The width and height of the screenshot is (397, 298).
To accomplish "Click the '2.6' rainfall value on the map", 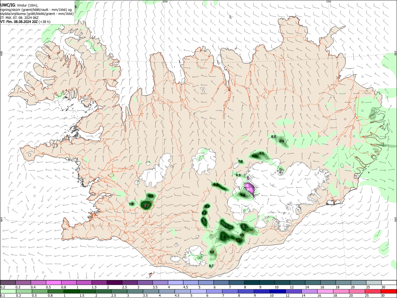I will pyautogui.click(x=227, y=226).
